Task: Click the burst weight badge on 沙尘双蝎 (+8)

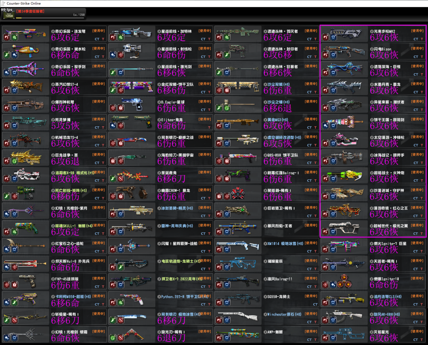Action: tap(227, 90)
